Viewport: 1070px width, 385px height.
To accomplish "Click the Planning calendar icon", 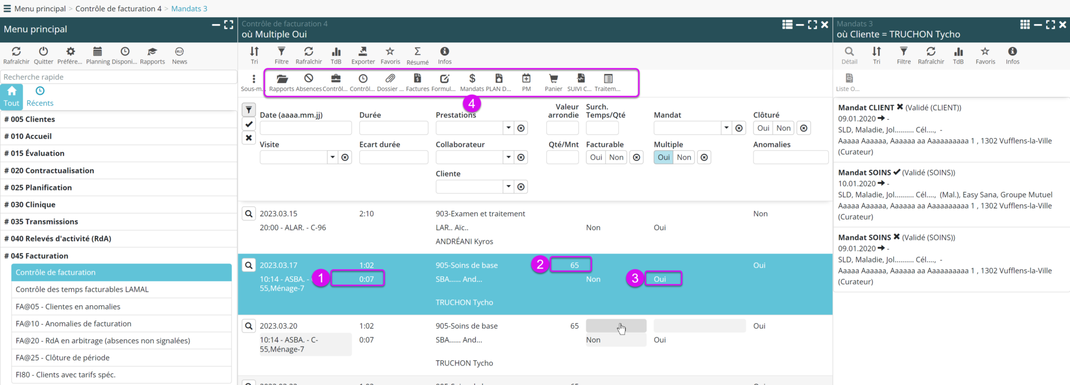I will [98, 52].
